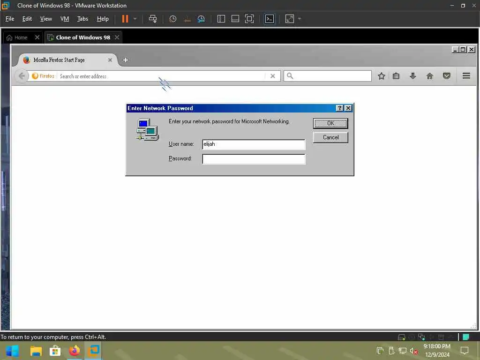
Task: Click the network tray icon
Action: [403, 351]
